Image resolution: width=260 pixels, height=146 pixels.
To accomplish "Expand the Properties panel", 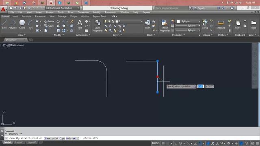I will 178,35.
